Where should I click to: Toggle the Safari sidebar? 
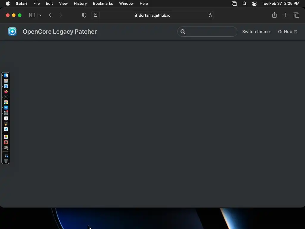pyautogui.click(x=32, y=15)
